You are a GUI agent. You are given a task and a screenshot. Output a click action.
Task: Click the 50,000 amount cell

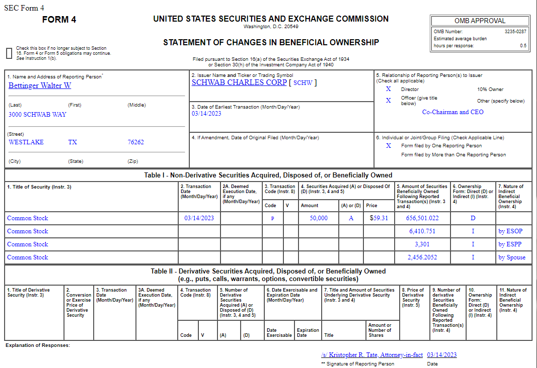click(x=319, y=218)
